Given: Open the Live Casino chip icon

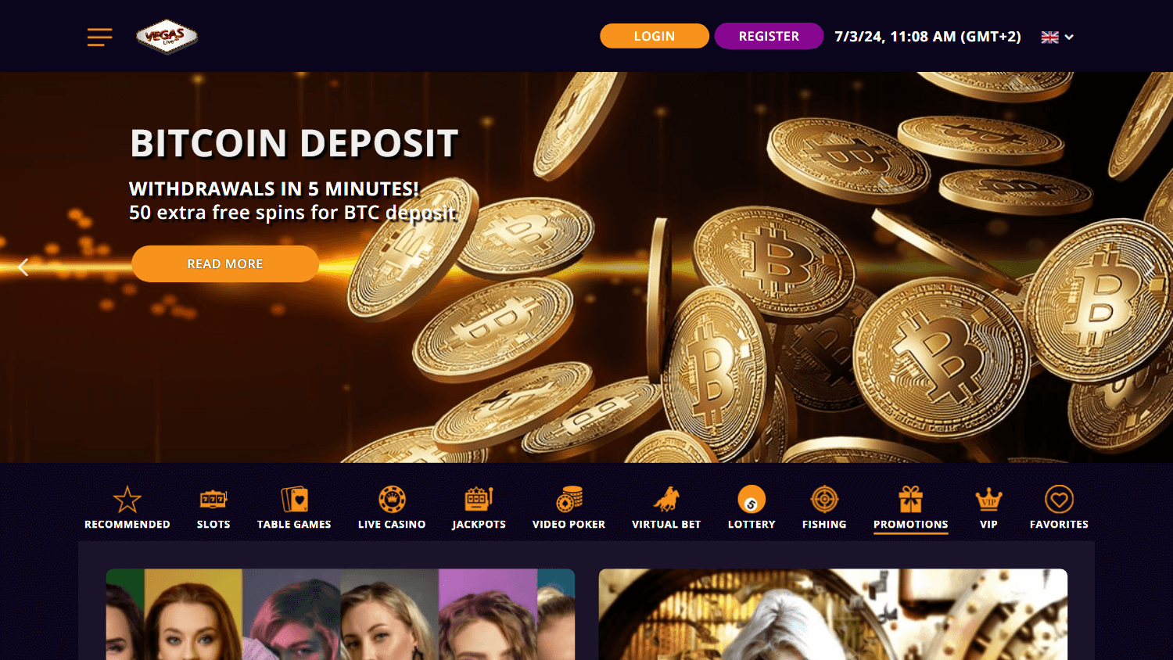Looking at the screenshot, I should (392, 499).
